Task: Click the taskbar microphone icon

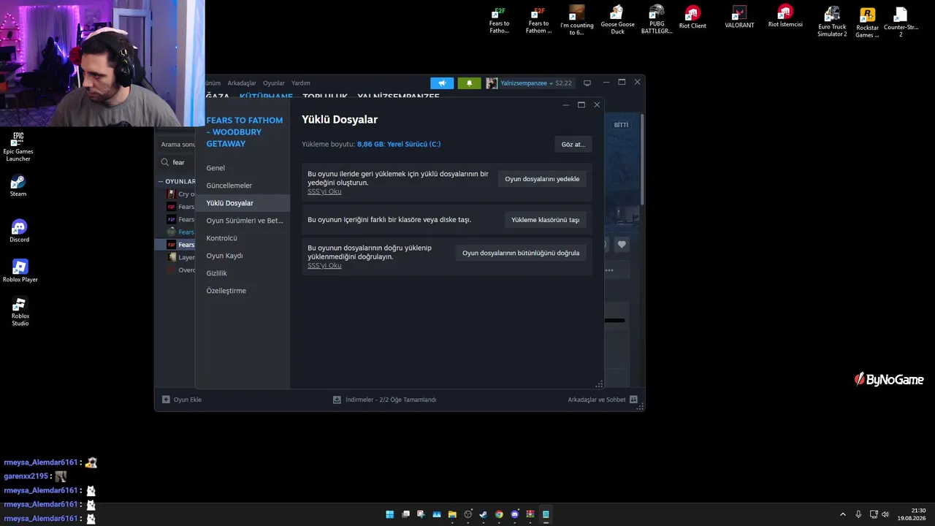Action: point(858,514)
